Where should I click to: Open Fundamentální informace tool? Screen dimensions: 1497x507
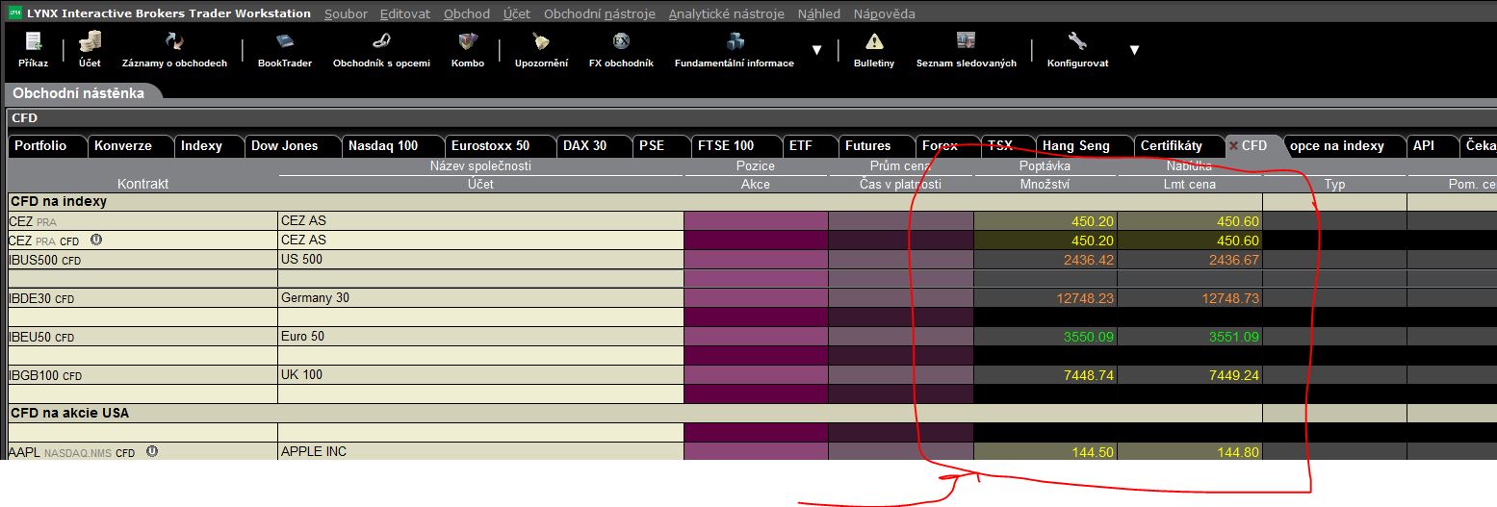[735, 49]
